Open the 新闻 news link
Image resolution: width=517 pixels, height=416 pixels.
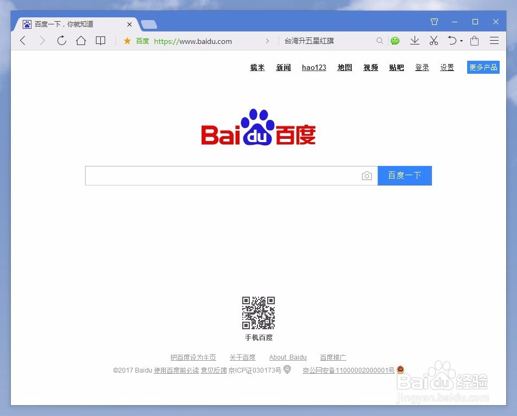click(x=283, y=68)
